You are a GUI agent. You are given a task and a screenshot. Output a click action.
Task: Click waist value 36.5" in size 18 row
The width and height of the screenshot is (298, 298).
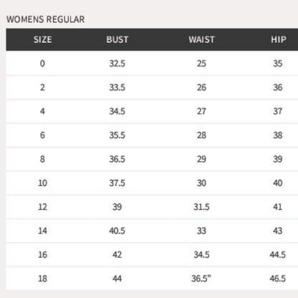[x=201, y=279]
